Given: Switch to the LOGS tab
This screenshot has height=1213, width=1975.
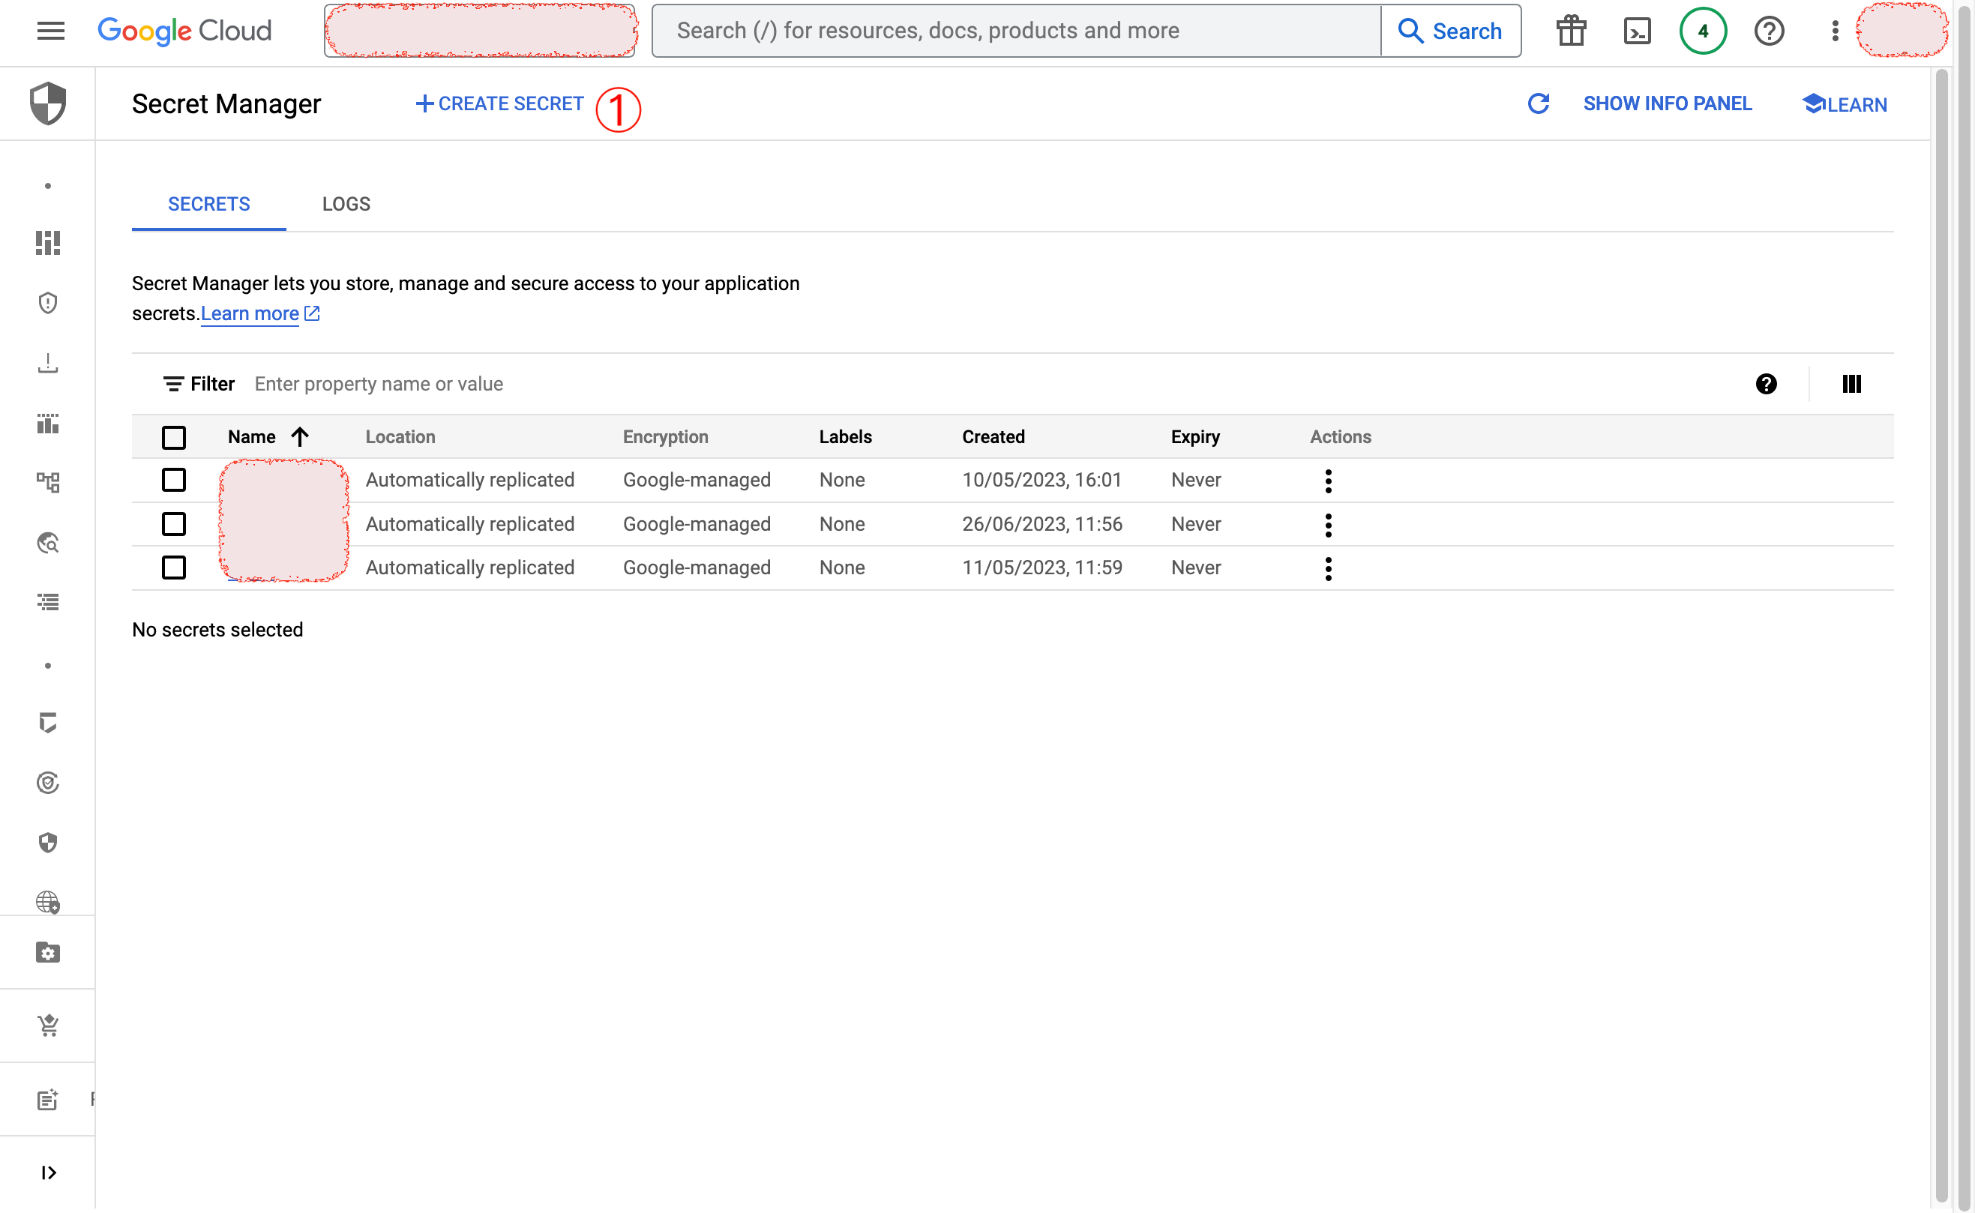Looking at the screenshot, I should tap(346, 204).
